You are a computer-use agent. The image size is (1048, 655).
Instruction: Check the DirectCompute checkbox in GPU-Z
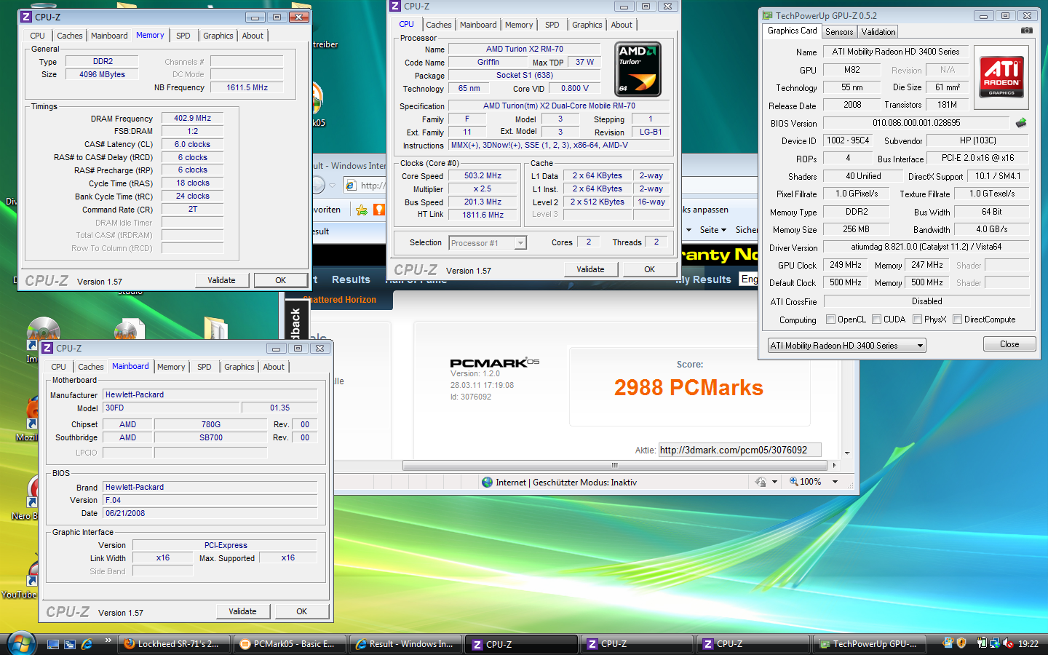click(958, 319)
